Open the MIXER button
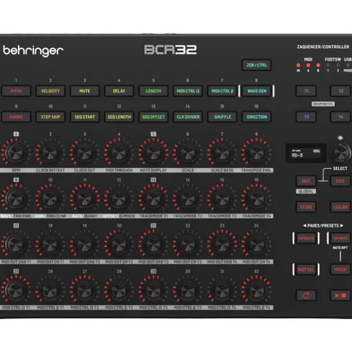 pyautogui.click(x=340, y=269)
